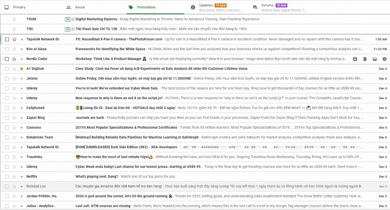Viewport: 390px width, 210px height.
Task: Click the 11:22 PM timestamp
Action: click(x=380, y=49)
